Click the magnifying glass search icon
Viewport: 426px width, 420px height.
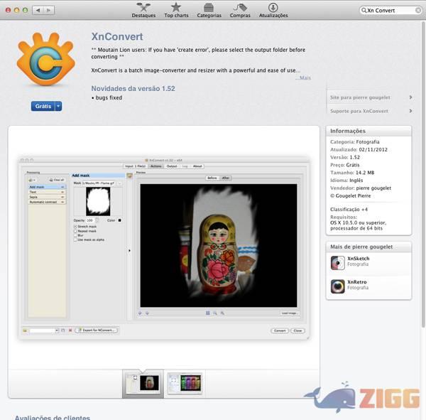pyautogui.click(x=364, y=11)
